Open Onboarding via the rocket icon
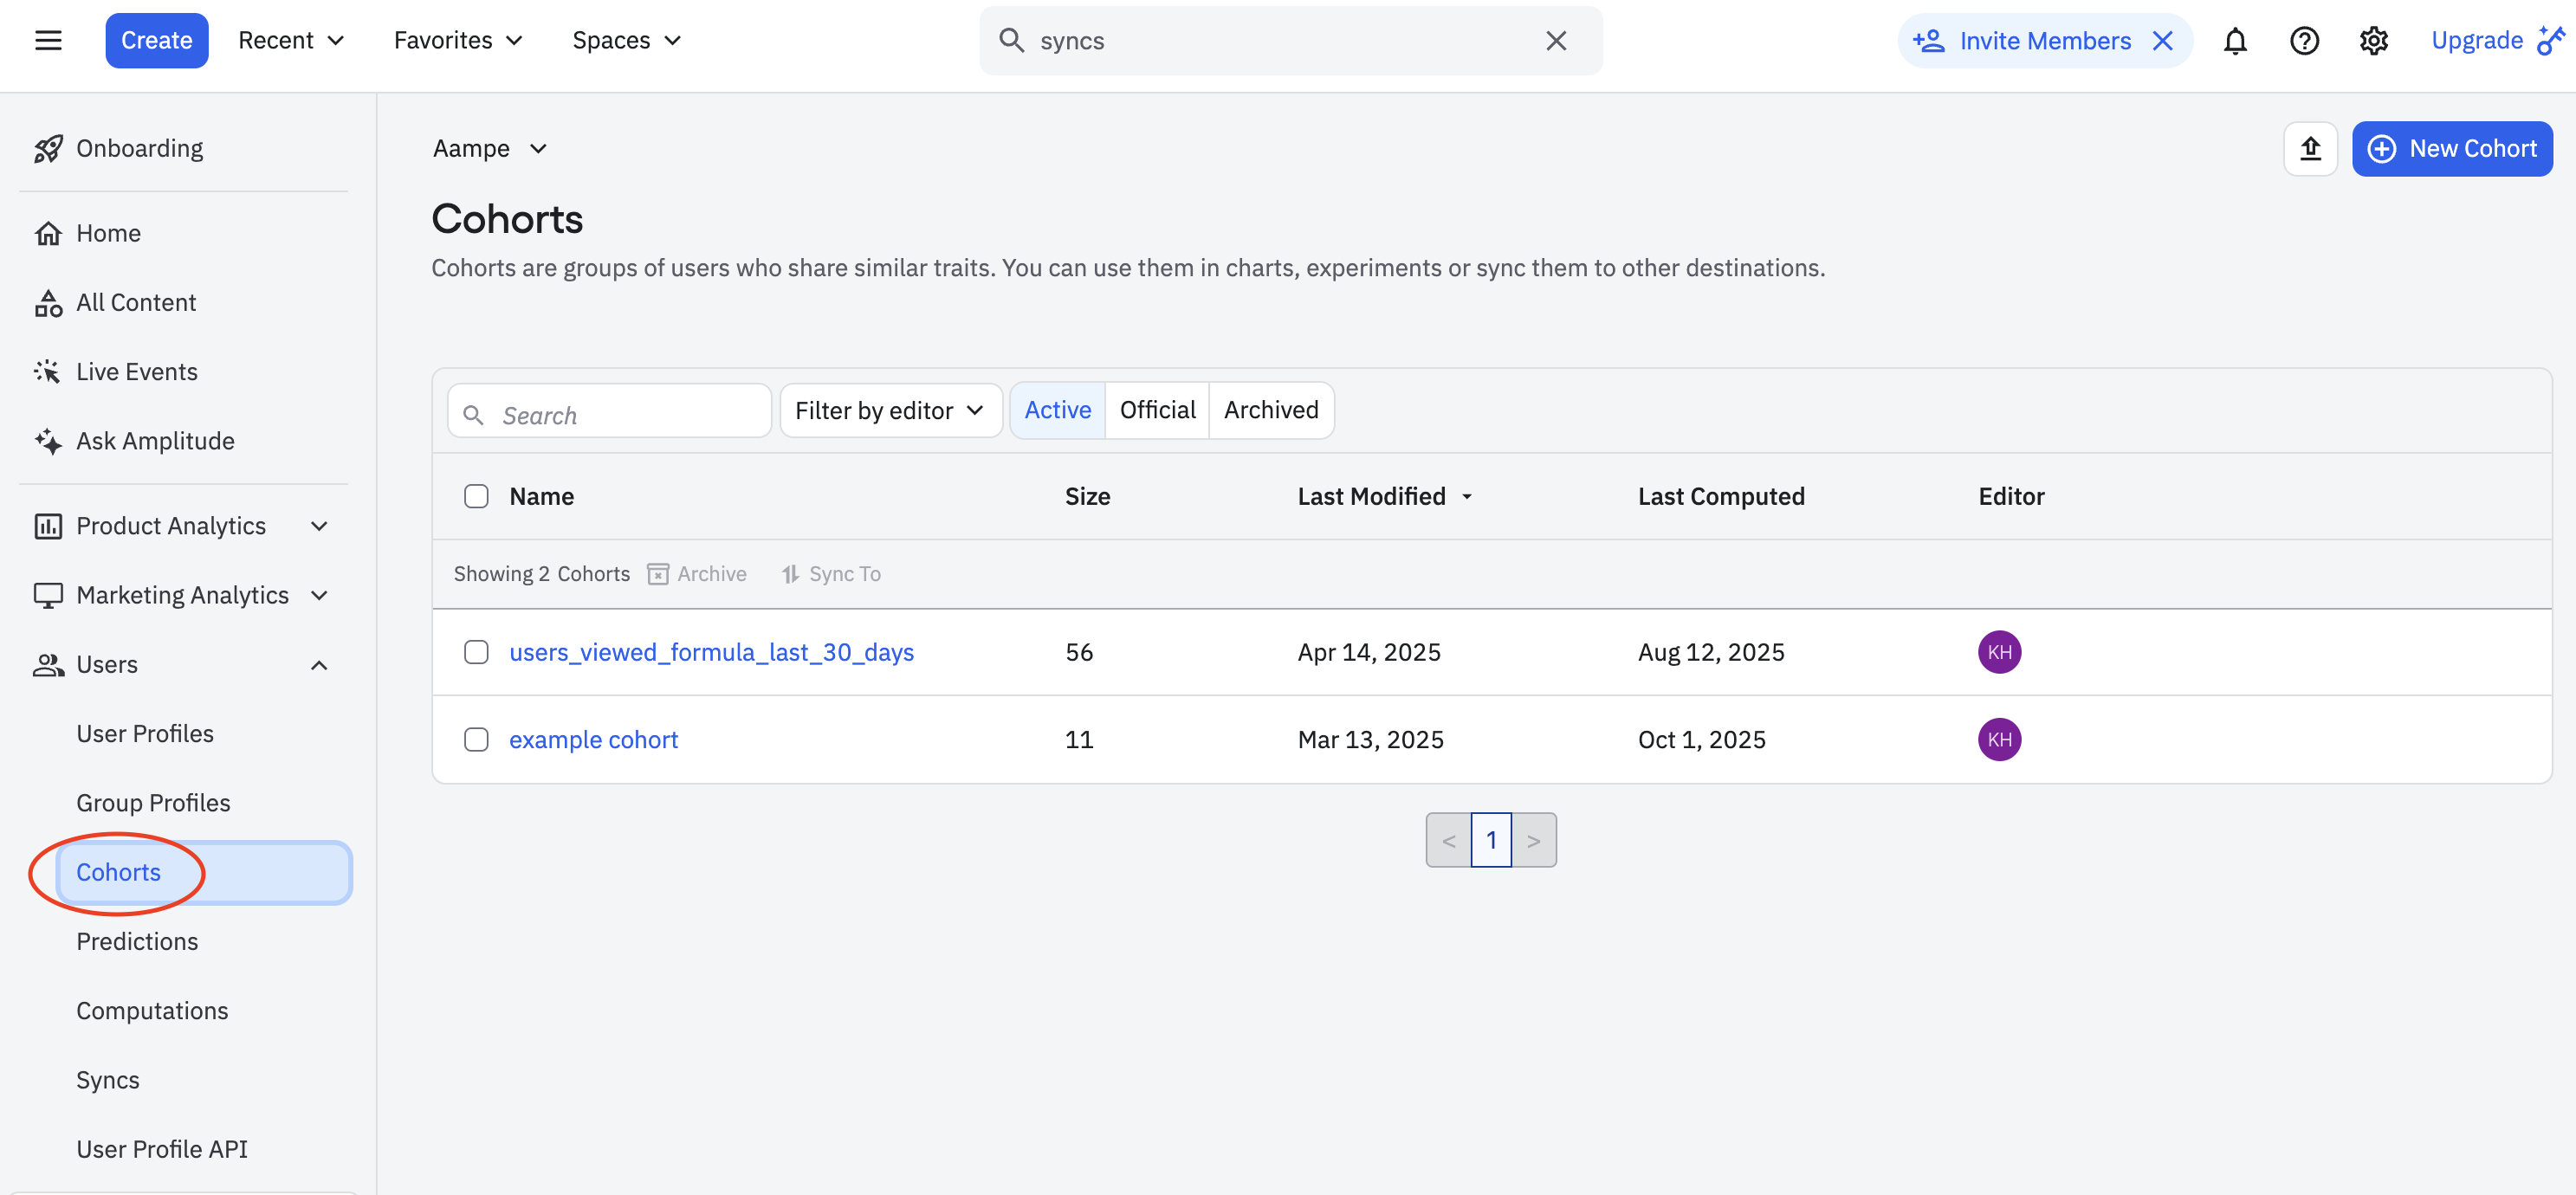The height and width of the screenshot is (1195, 2576). pos(48,149)
